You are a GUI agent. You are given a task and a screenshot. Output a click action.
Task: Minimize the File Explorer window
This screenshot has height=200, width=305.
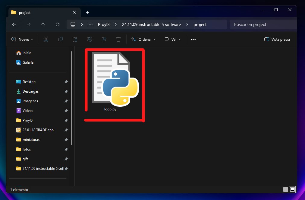pos(263,10)
